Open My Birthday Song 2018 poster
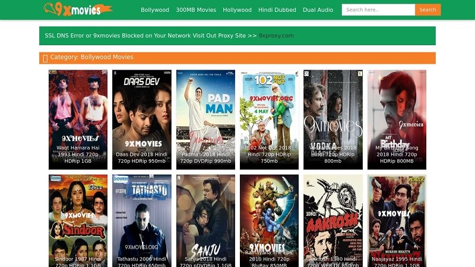This screenshot has width=475, height=267. point(397,120)
